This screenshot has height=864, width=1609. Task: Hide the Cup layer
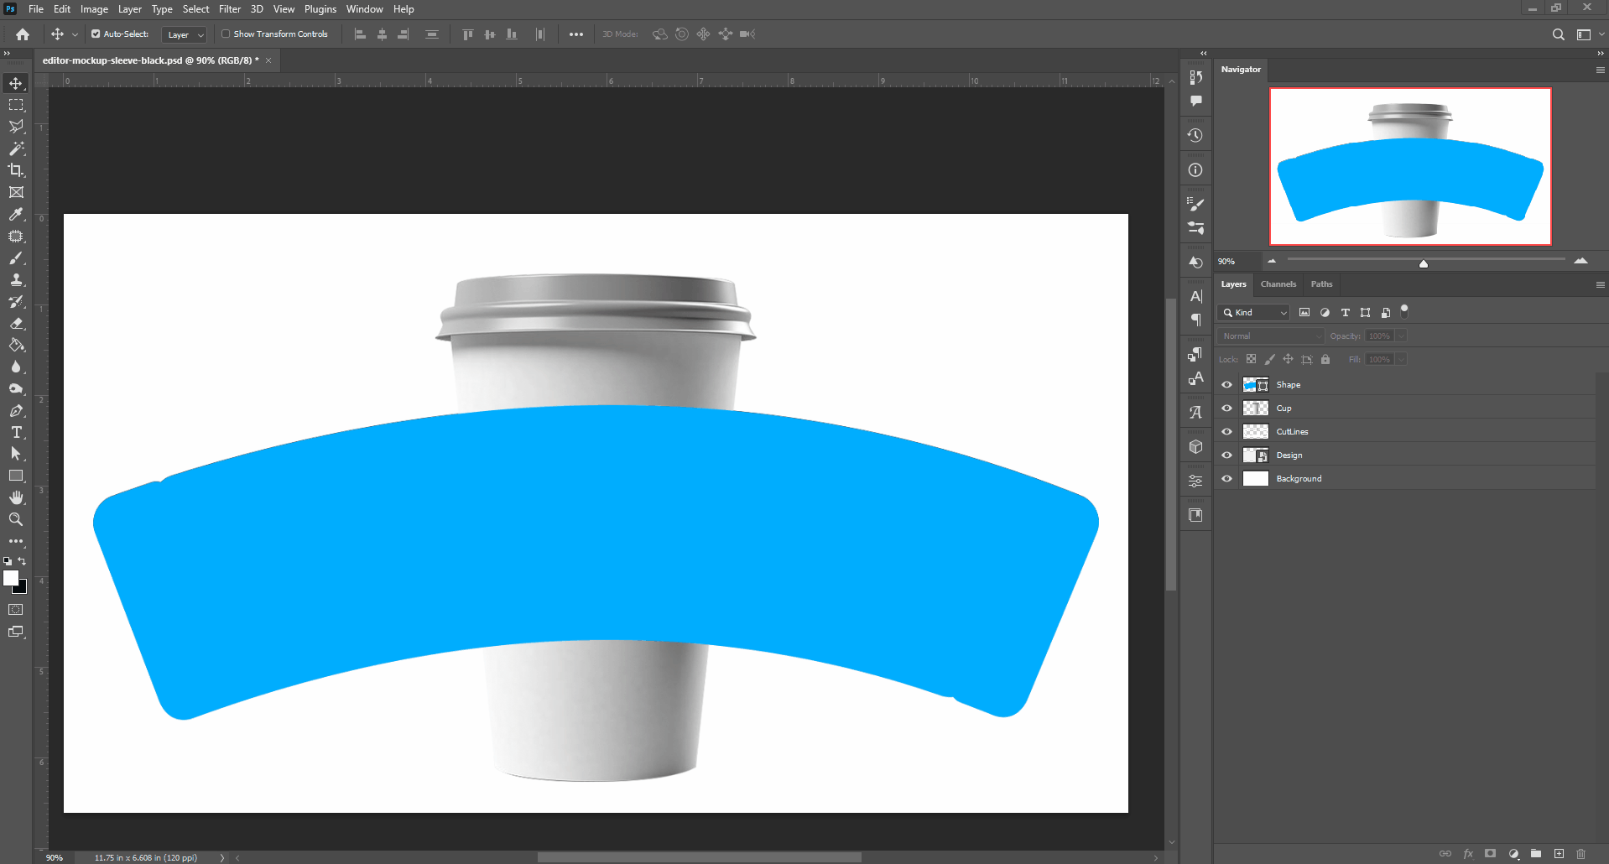1226,409
